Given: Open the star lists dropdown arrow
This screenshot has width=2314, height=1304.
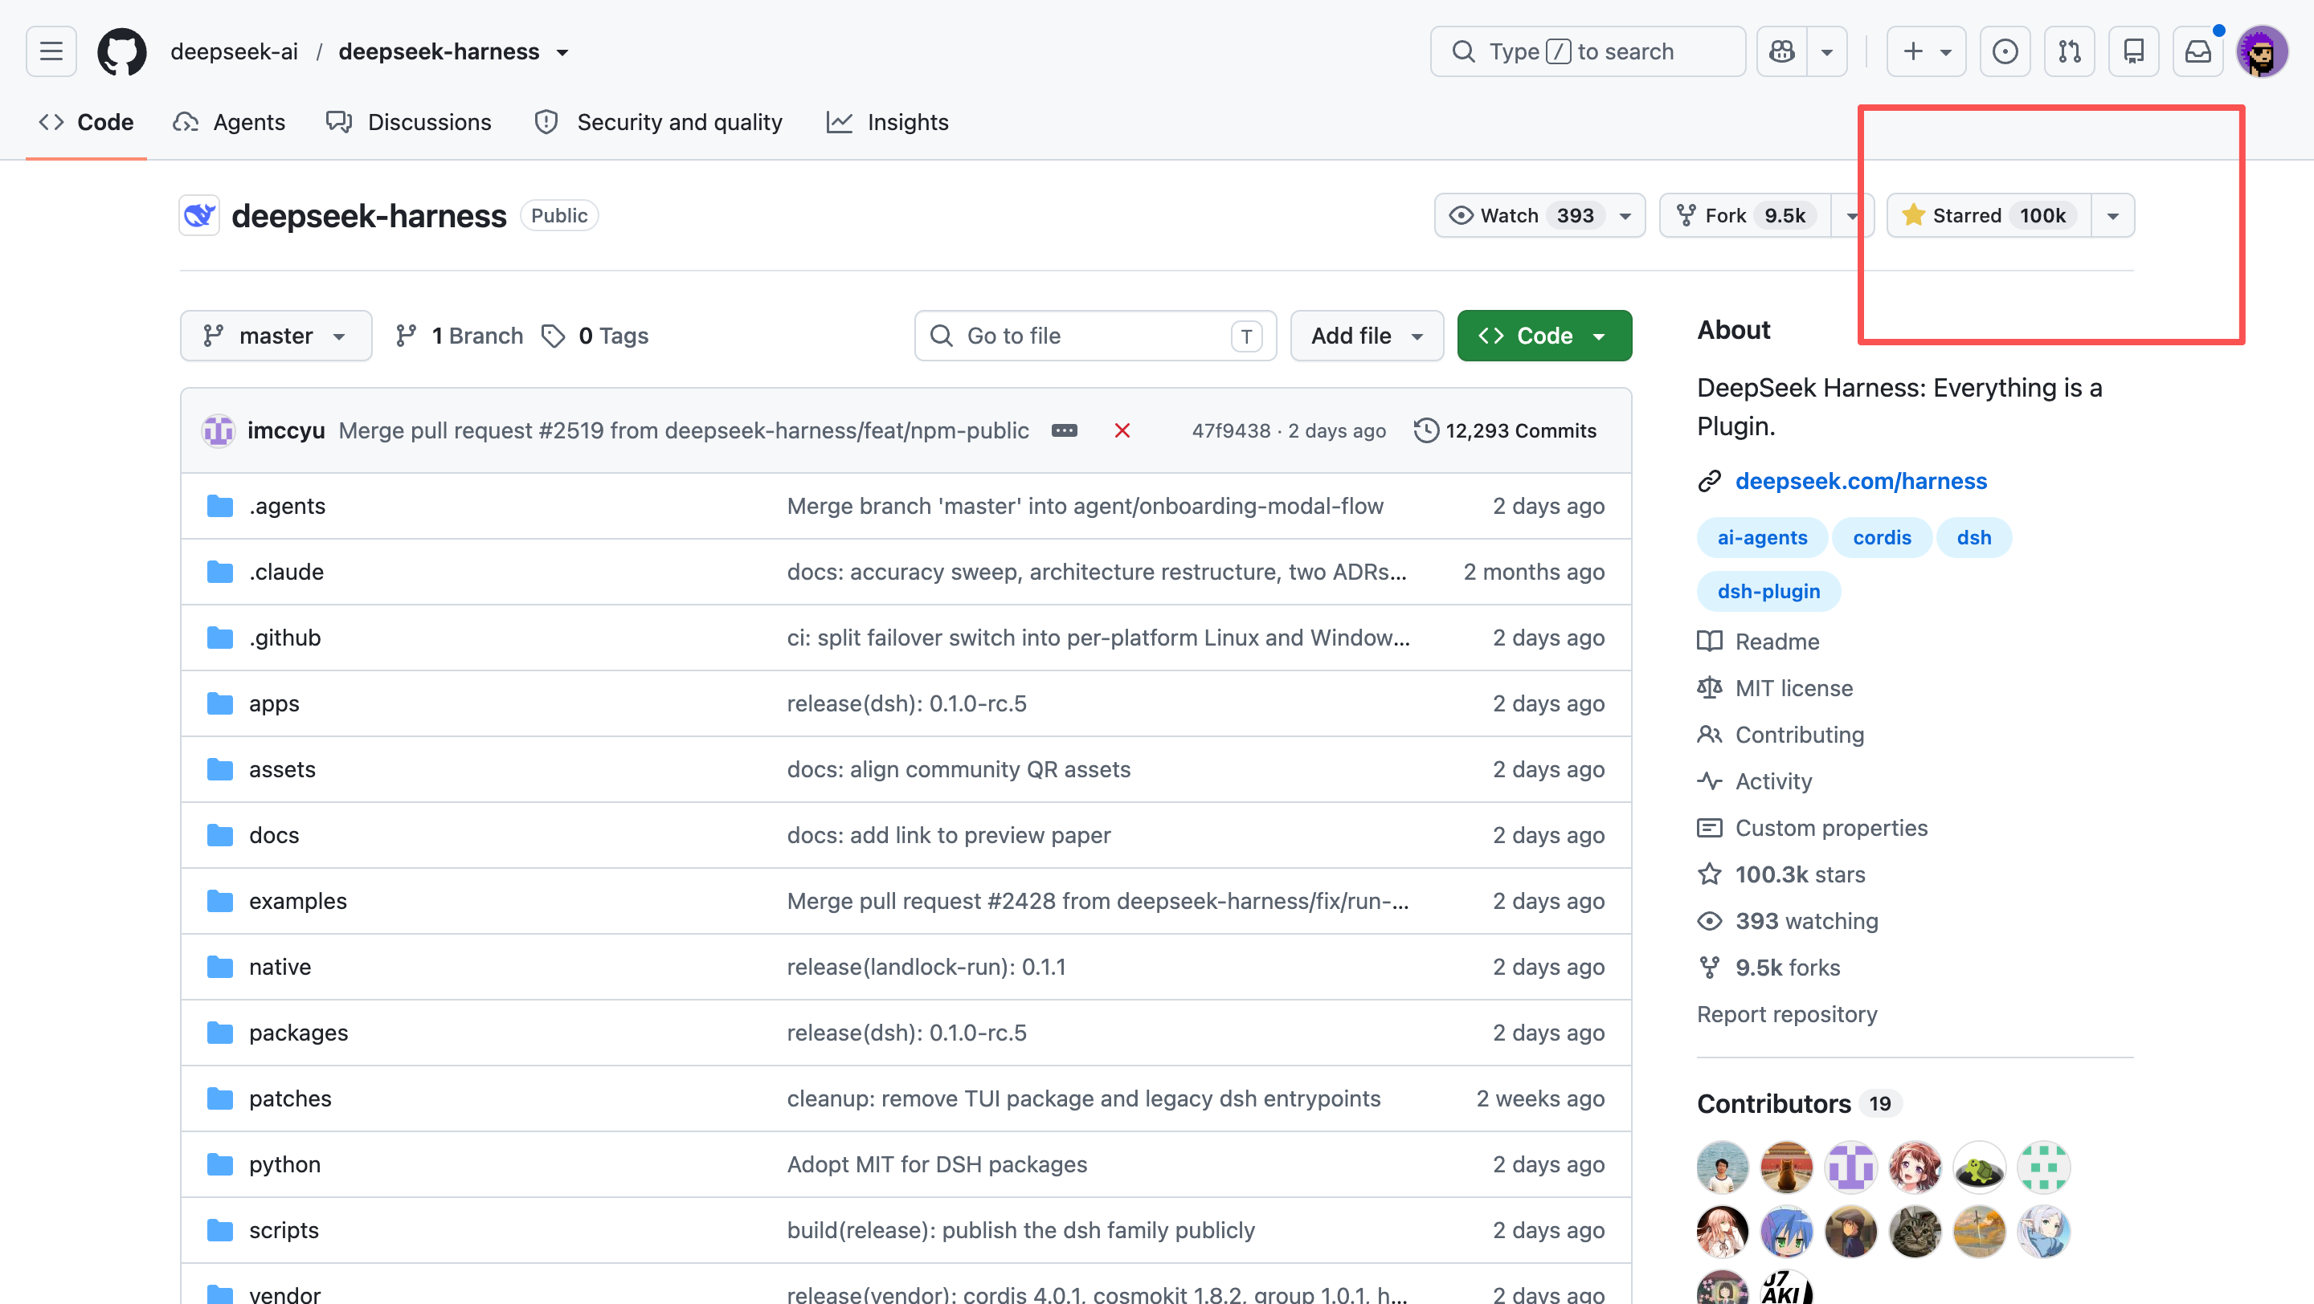Looking at the screenshot, I should (x=2113, y=215).
